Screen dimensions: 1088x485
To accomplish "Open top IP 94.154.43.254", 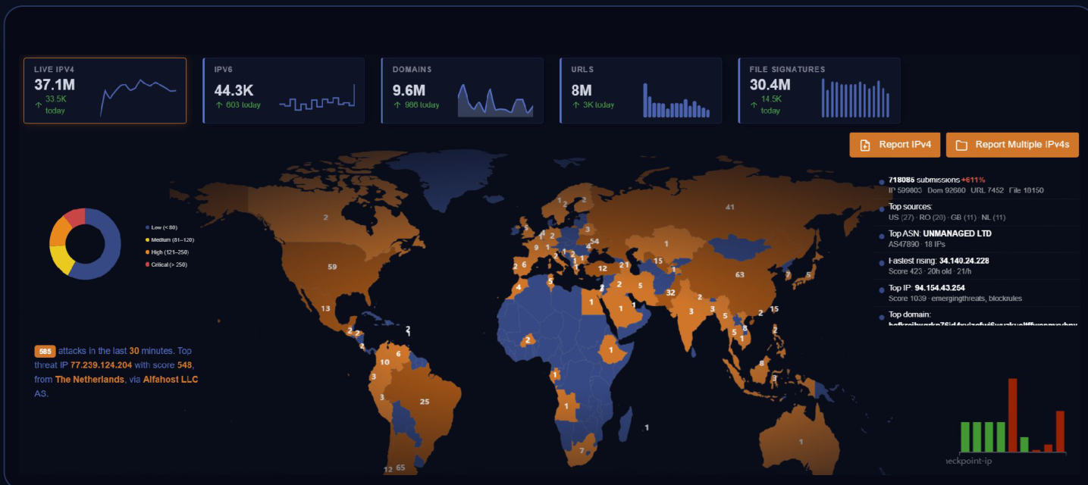I will point(942,288).
